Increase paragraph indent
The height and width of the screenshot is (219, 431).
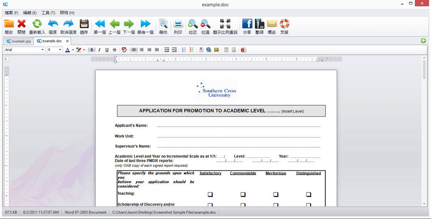point(174,50)
